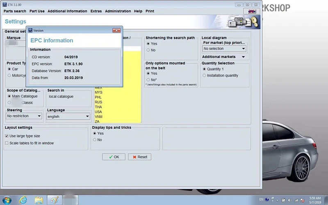The height and width of the screenshot is (205, 328).
Task: Maximize the ETK main window
Action: click(247, 5)
